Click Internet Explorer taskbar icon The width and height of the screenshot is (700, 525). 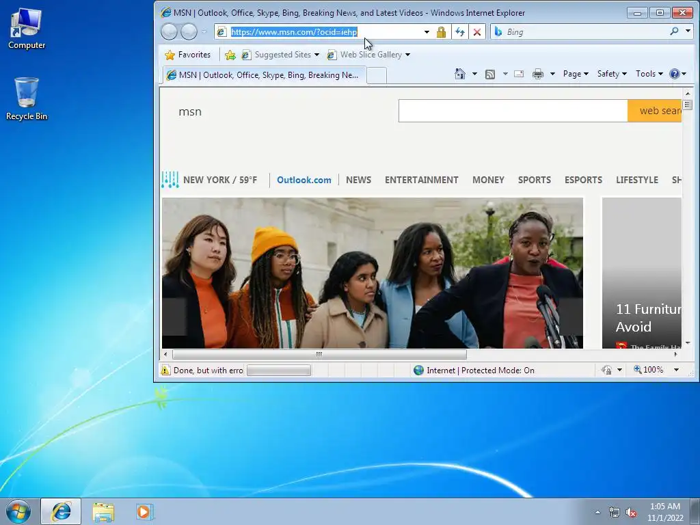61,511
